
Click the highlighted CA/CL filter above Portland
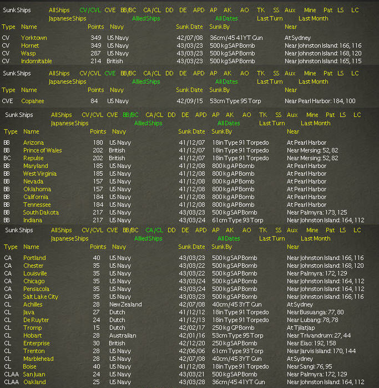(154, 230)
